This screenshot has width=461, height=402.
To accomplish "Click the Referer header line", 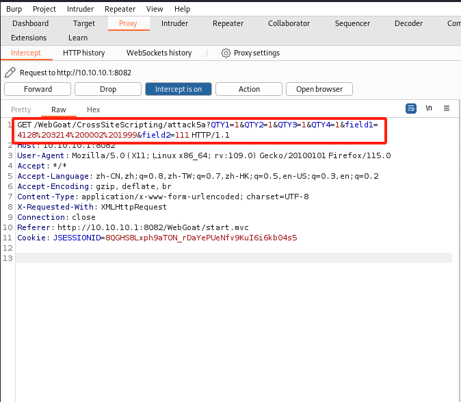I will point(133,227).
